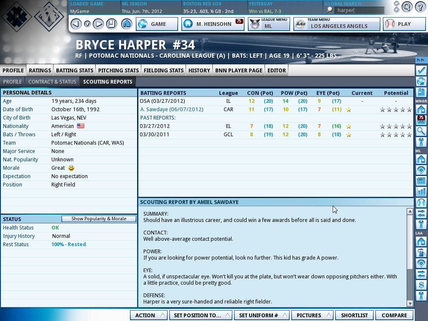The height and width of the screenshot is (321, 428).
Task: Click the wrench icon in LAA section
Action: [421, 296]
